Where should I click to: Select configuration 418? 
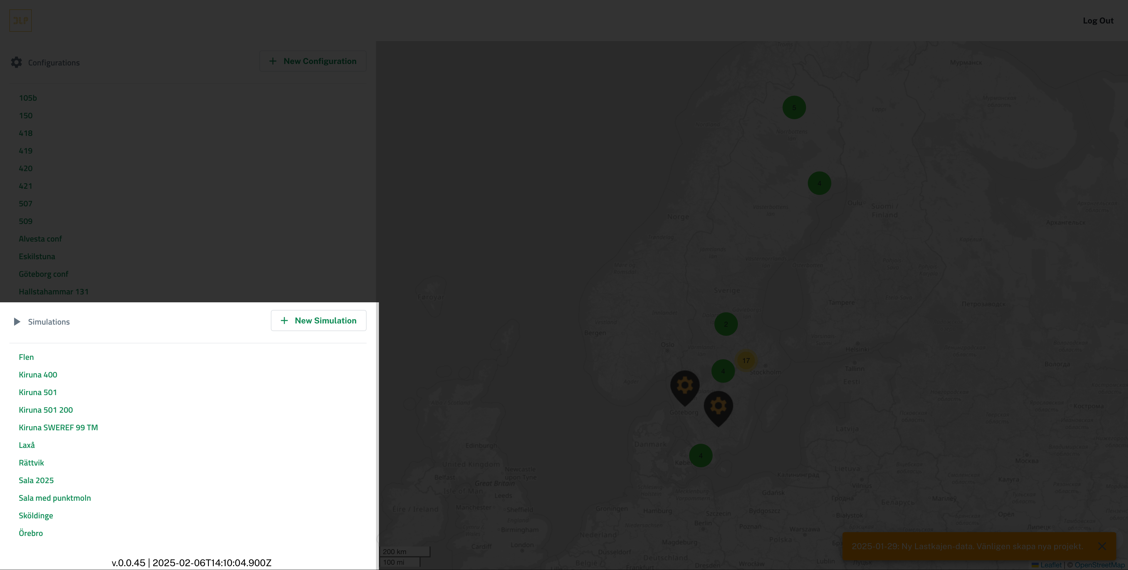tap(25, 133)
